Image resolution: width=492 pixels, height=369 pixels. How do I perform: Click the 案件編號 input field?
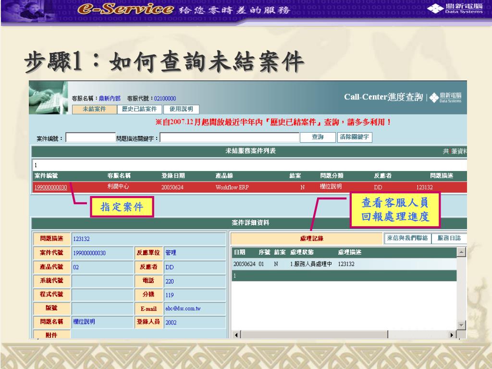91,137
